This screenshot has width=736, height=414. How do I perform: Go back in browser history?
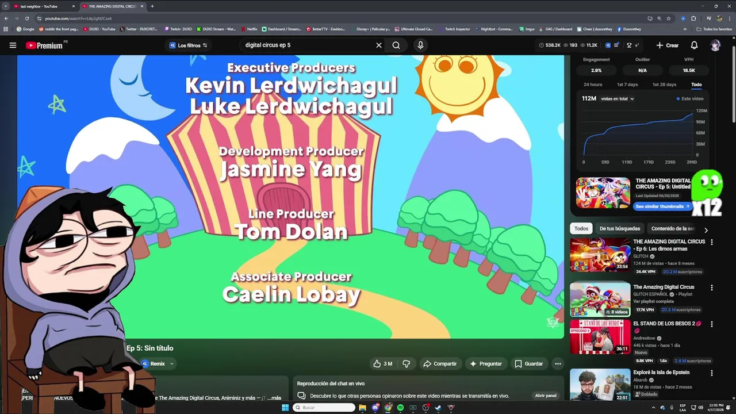coord(6,18)
